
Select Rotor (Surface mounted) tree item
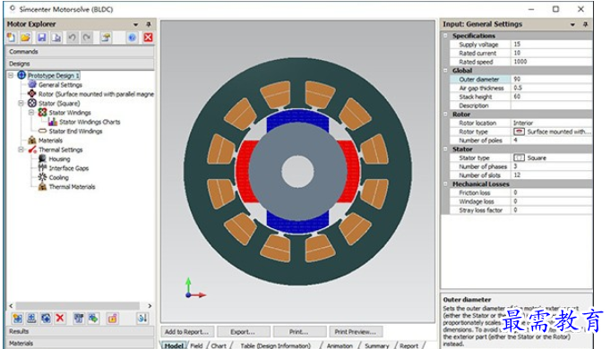tap(96, 94)
